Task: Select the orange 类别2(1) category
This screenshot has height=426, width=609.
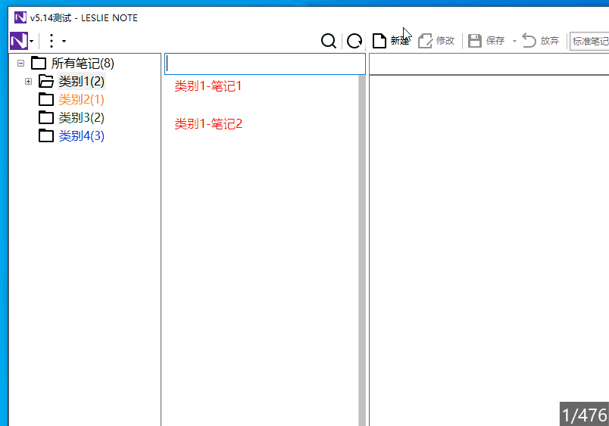Action: [82, 100]
